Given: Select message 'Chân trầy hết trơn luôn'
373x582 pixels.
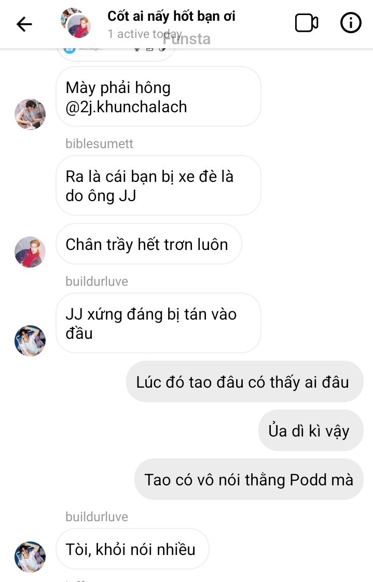Looking at the screenshot, I should (x=148, y=244).
